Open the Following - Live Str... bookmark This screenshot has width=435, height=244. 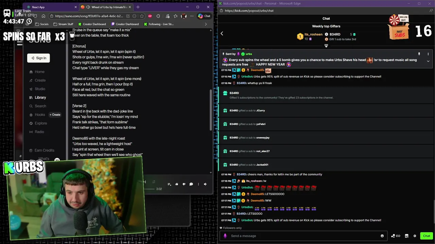[159, 24]
